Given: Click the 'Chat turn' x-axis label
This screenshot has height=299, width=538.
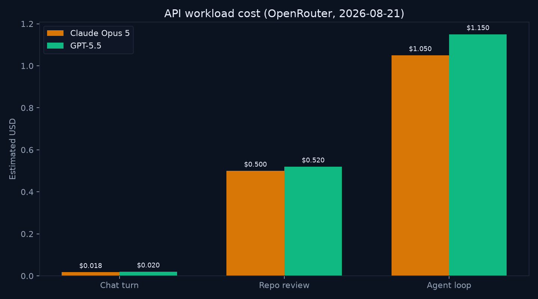Looking at the screenshot, I should 119,286.
